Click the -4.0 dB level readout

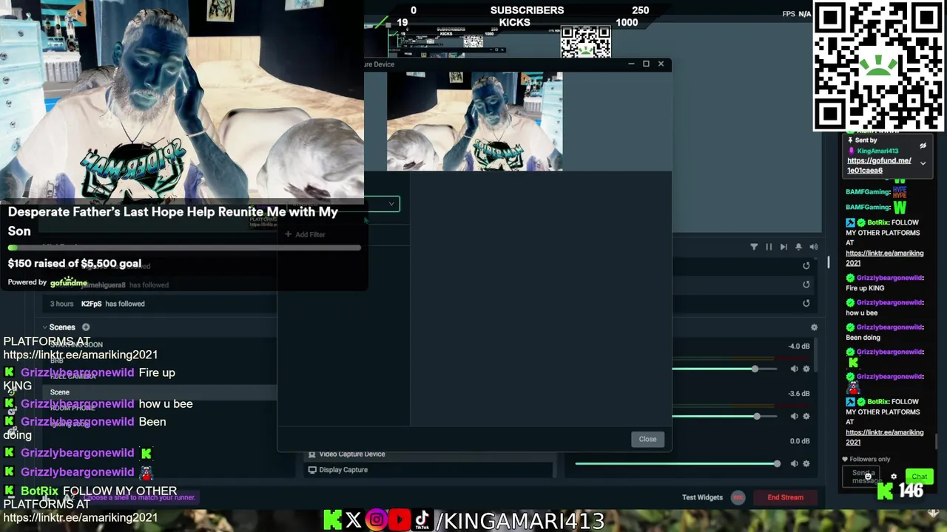coord(799,346)
